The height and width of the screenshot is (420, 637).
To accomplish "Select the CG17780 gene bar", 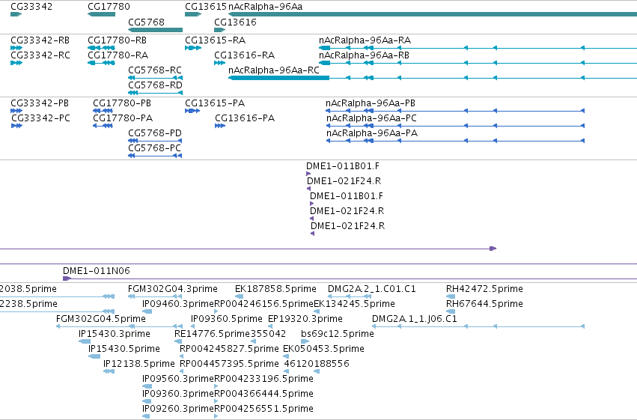I will point(102,14).
